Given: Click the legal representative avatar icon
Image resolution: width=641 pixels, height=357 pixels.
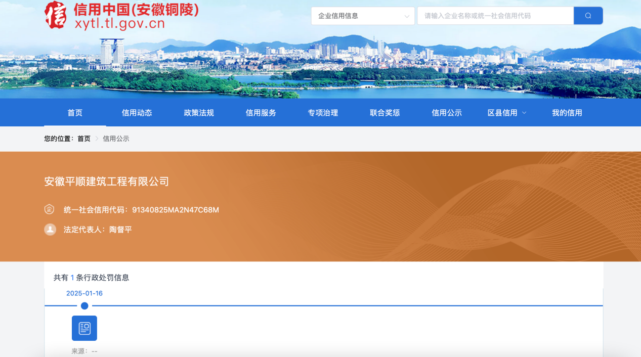Looking at the screenshot, I should pos(50,230).
